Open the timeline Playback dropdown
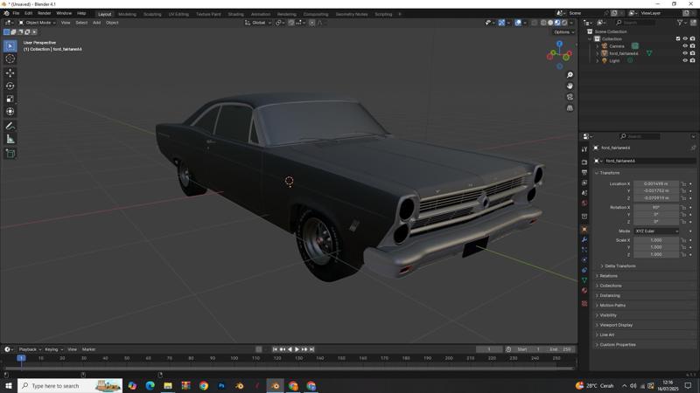 click(x=30, y=349)
